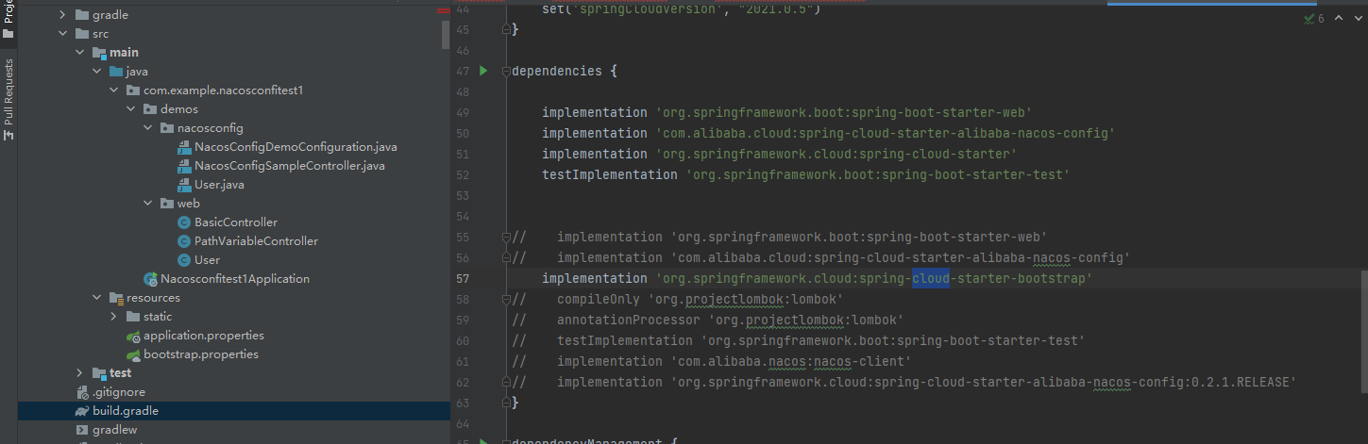The height and width of the screenshot is (444, 1368).
Task: Toggle the Project tool window tab
Action: [8, 19]
